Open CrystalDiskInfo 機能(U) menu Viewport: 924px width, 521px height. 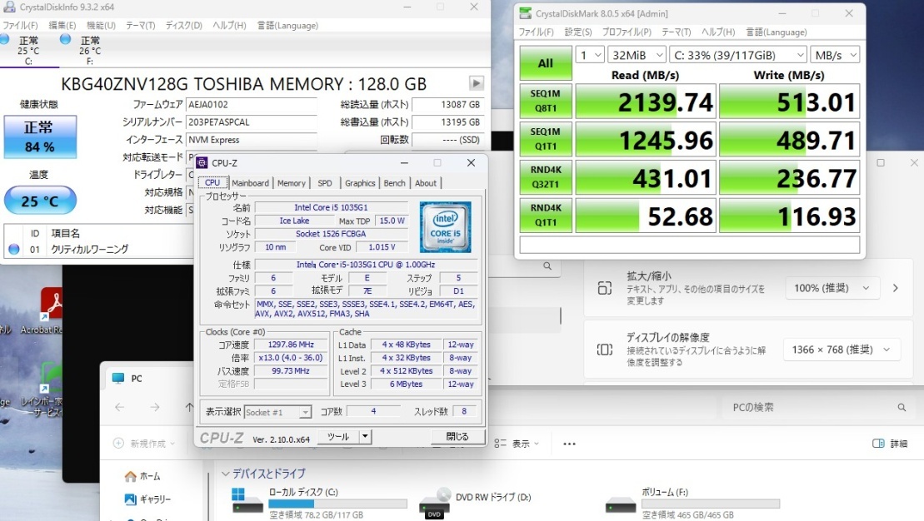pyautogui.click(x=101, y=25)
